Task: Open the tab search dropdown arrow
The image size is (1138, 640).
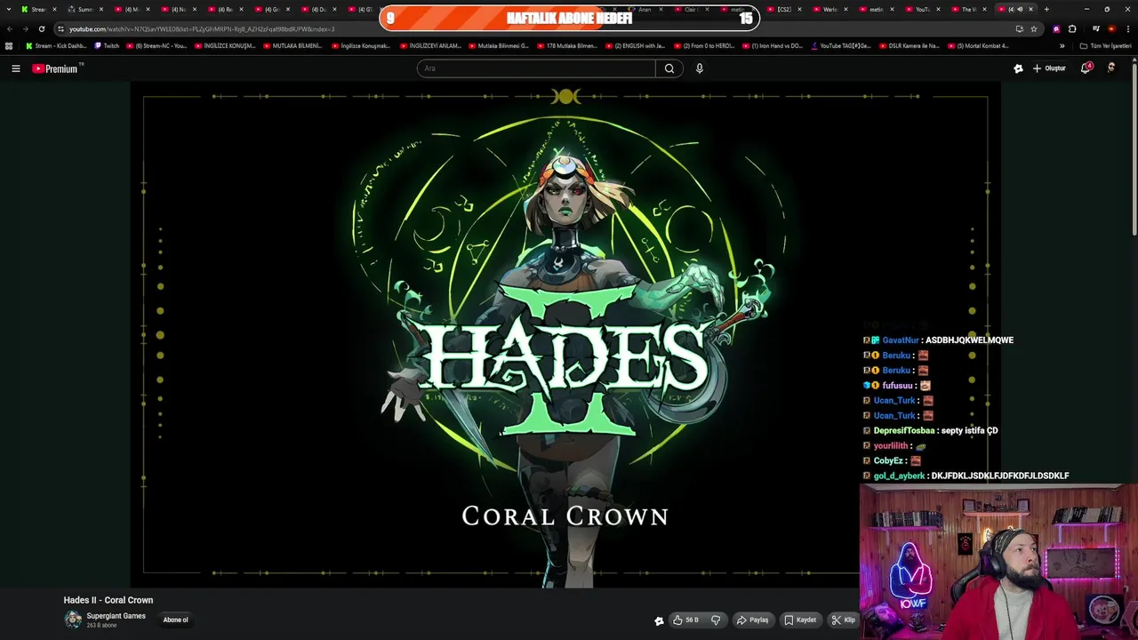Action: (8, 9)
